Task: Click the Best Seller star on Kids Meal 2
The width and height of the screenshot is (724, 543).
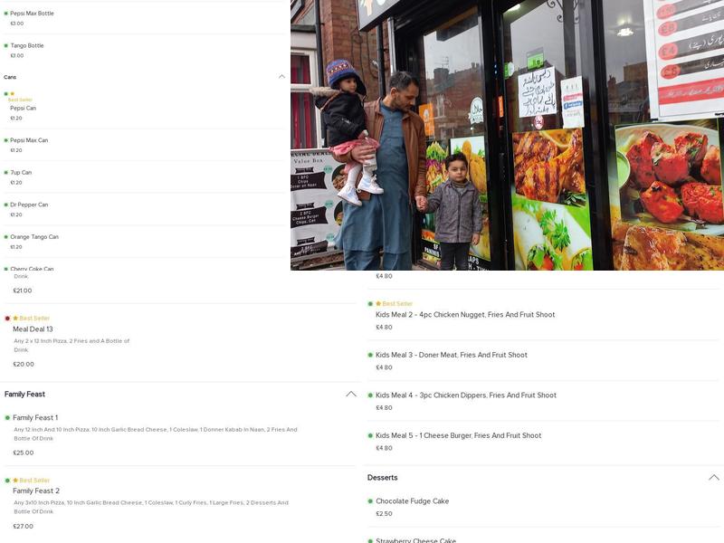Action: [x=378, y=304]
